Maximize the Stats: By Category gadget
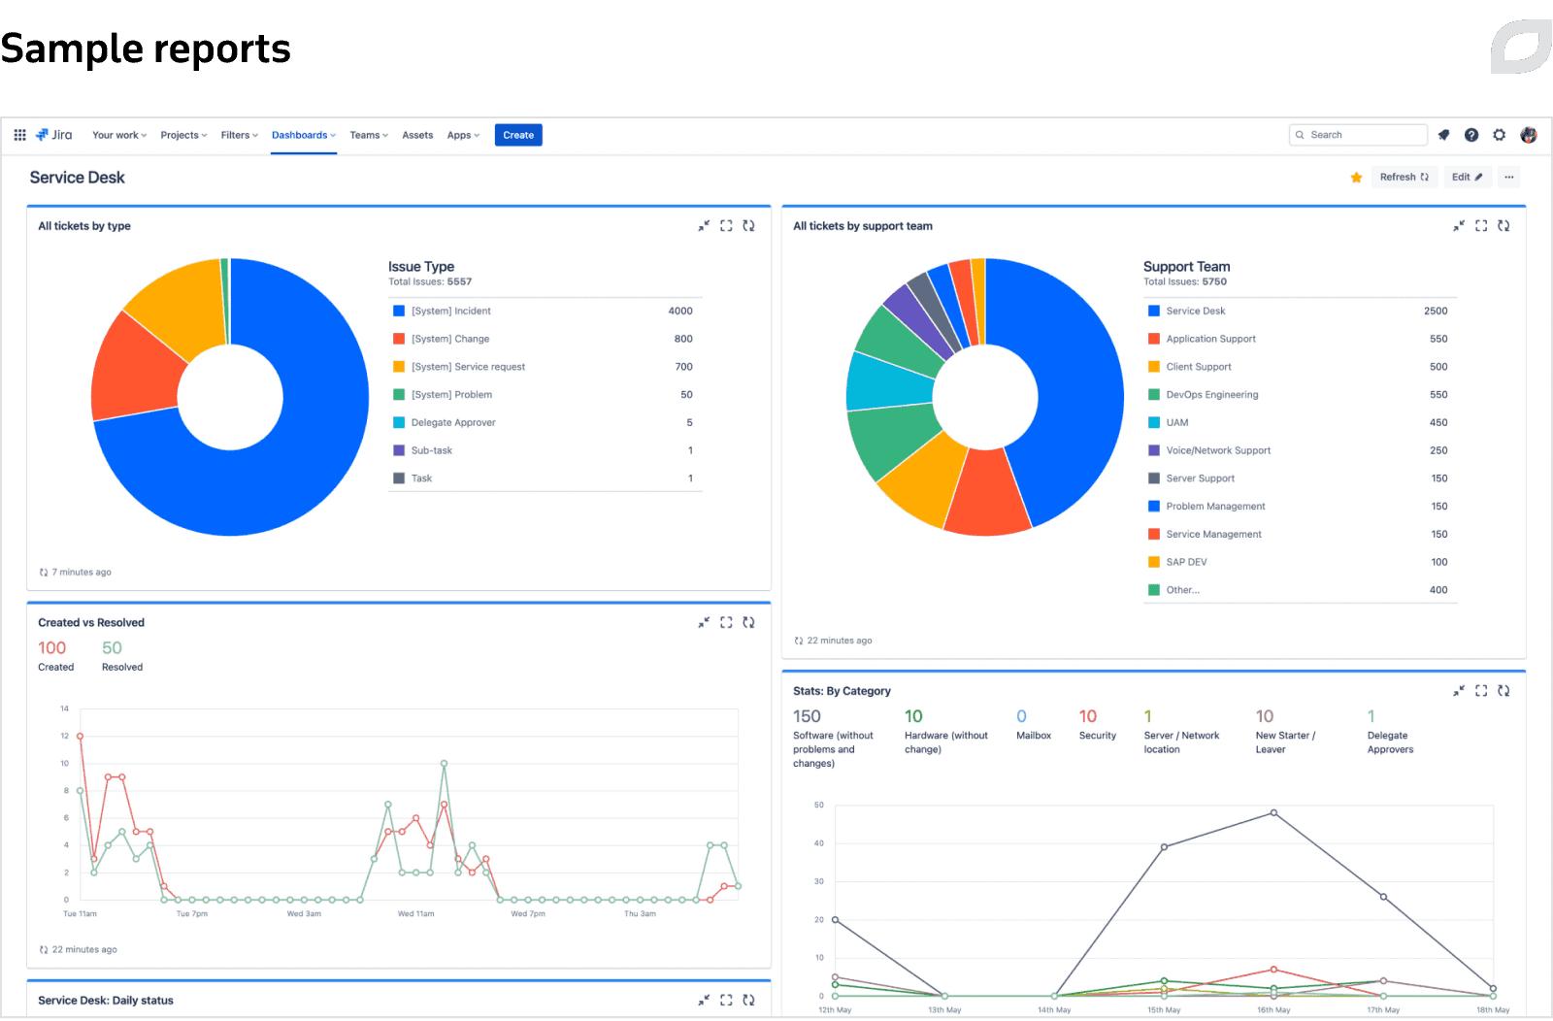This screenshot has height=1021, width=1553. [1481, 691]
